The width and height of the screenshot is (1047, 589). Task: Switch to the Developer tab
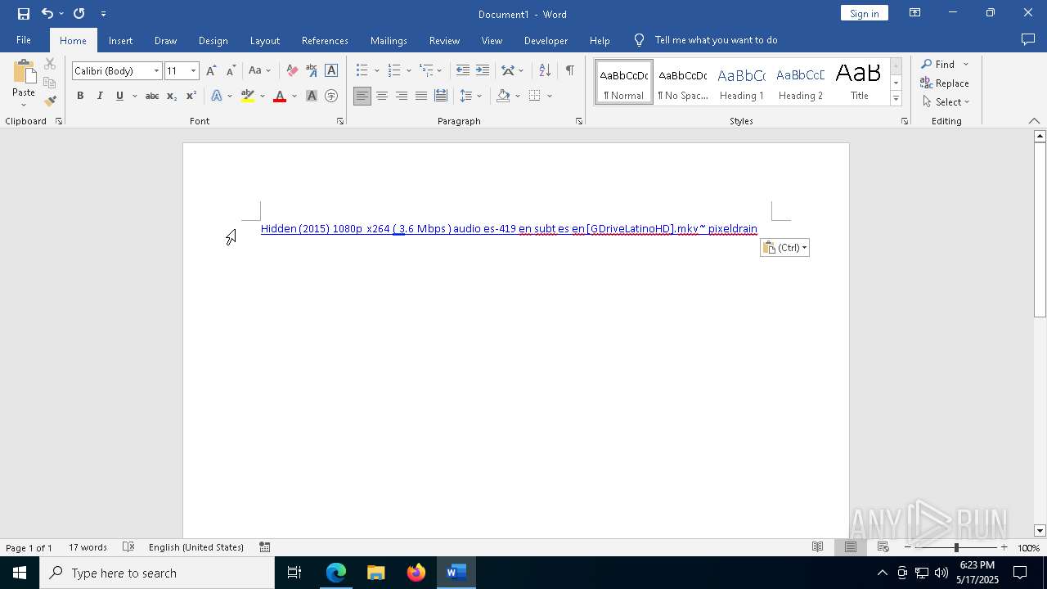546,40
